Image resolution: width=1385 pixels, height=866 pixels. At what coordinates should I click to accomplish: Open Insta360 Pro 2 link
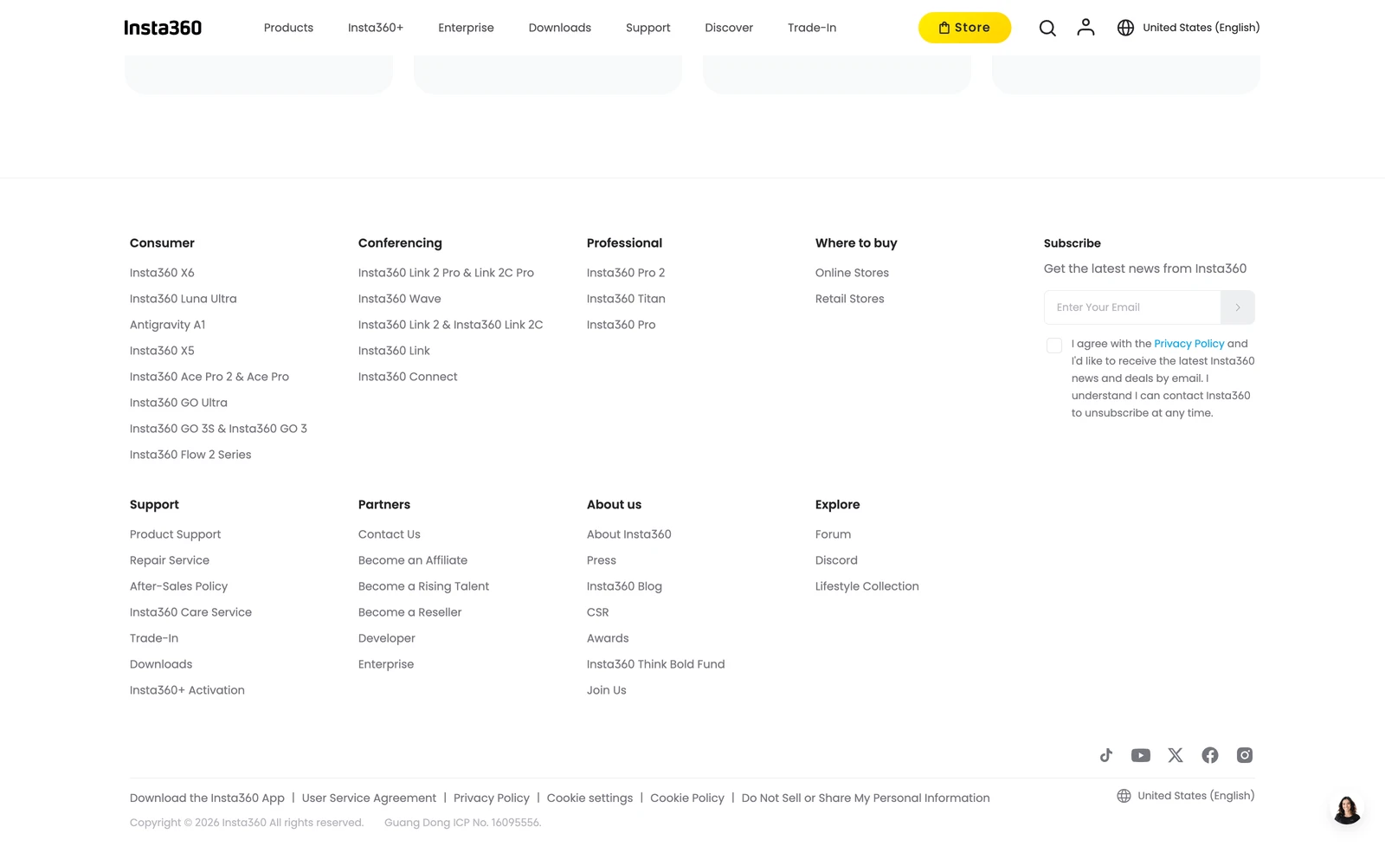[x=626, y=273]
